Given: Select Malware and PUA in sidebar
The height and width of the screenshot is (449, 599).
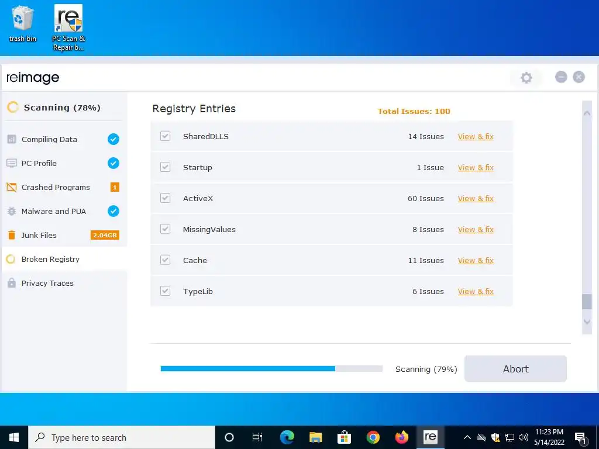Looking at the screenshot, I should click(x=63, y=211).
